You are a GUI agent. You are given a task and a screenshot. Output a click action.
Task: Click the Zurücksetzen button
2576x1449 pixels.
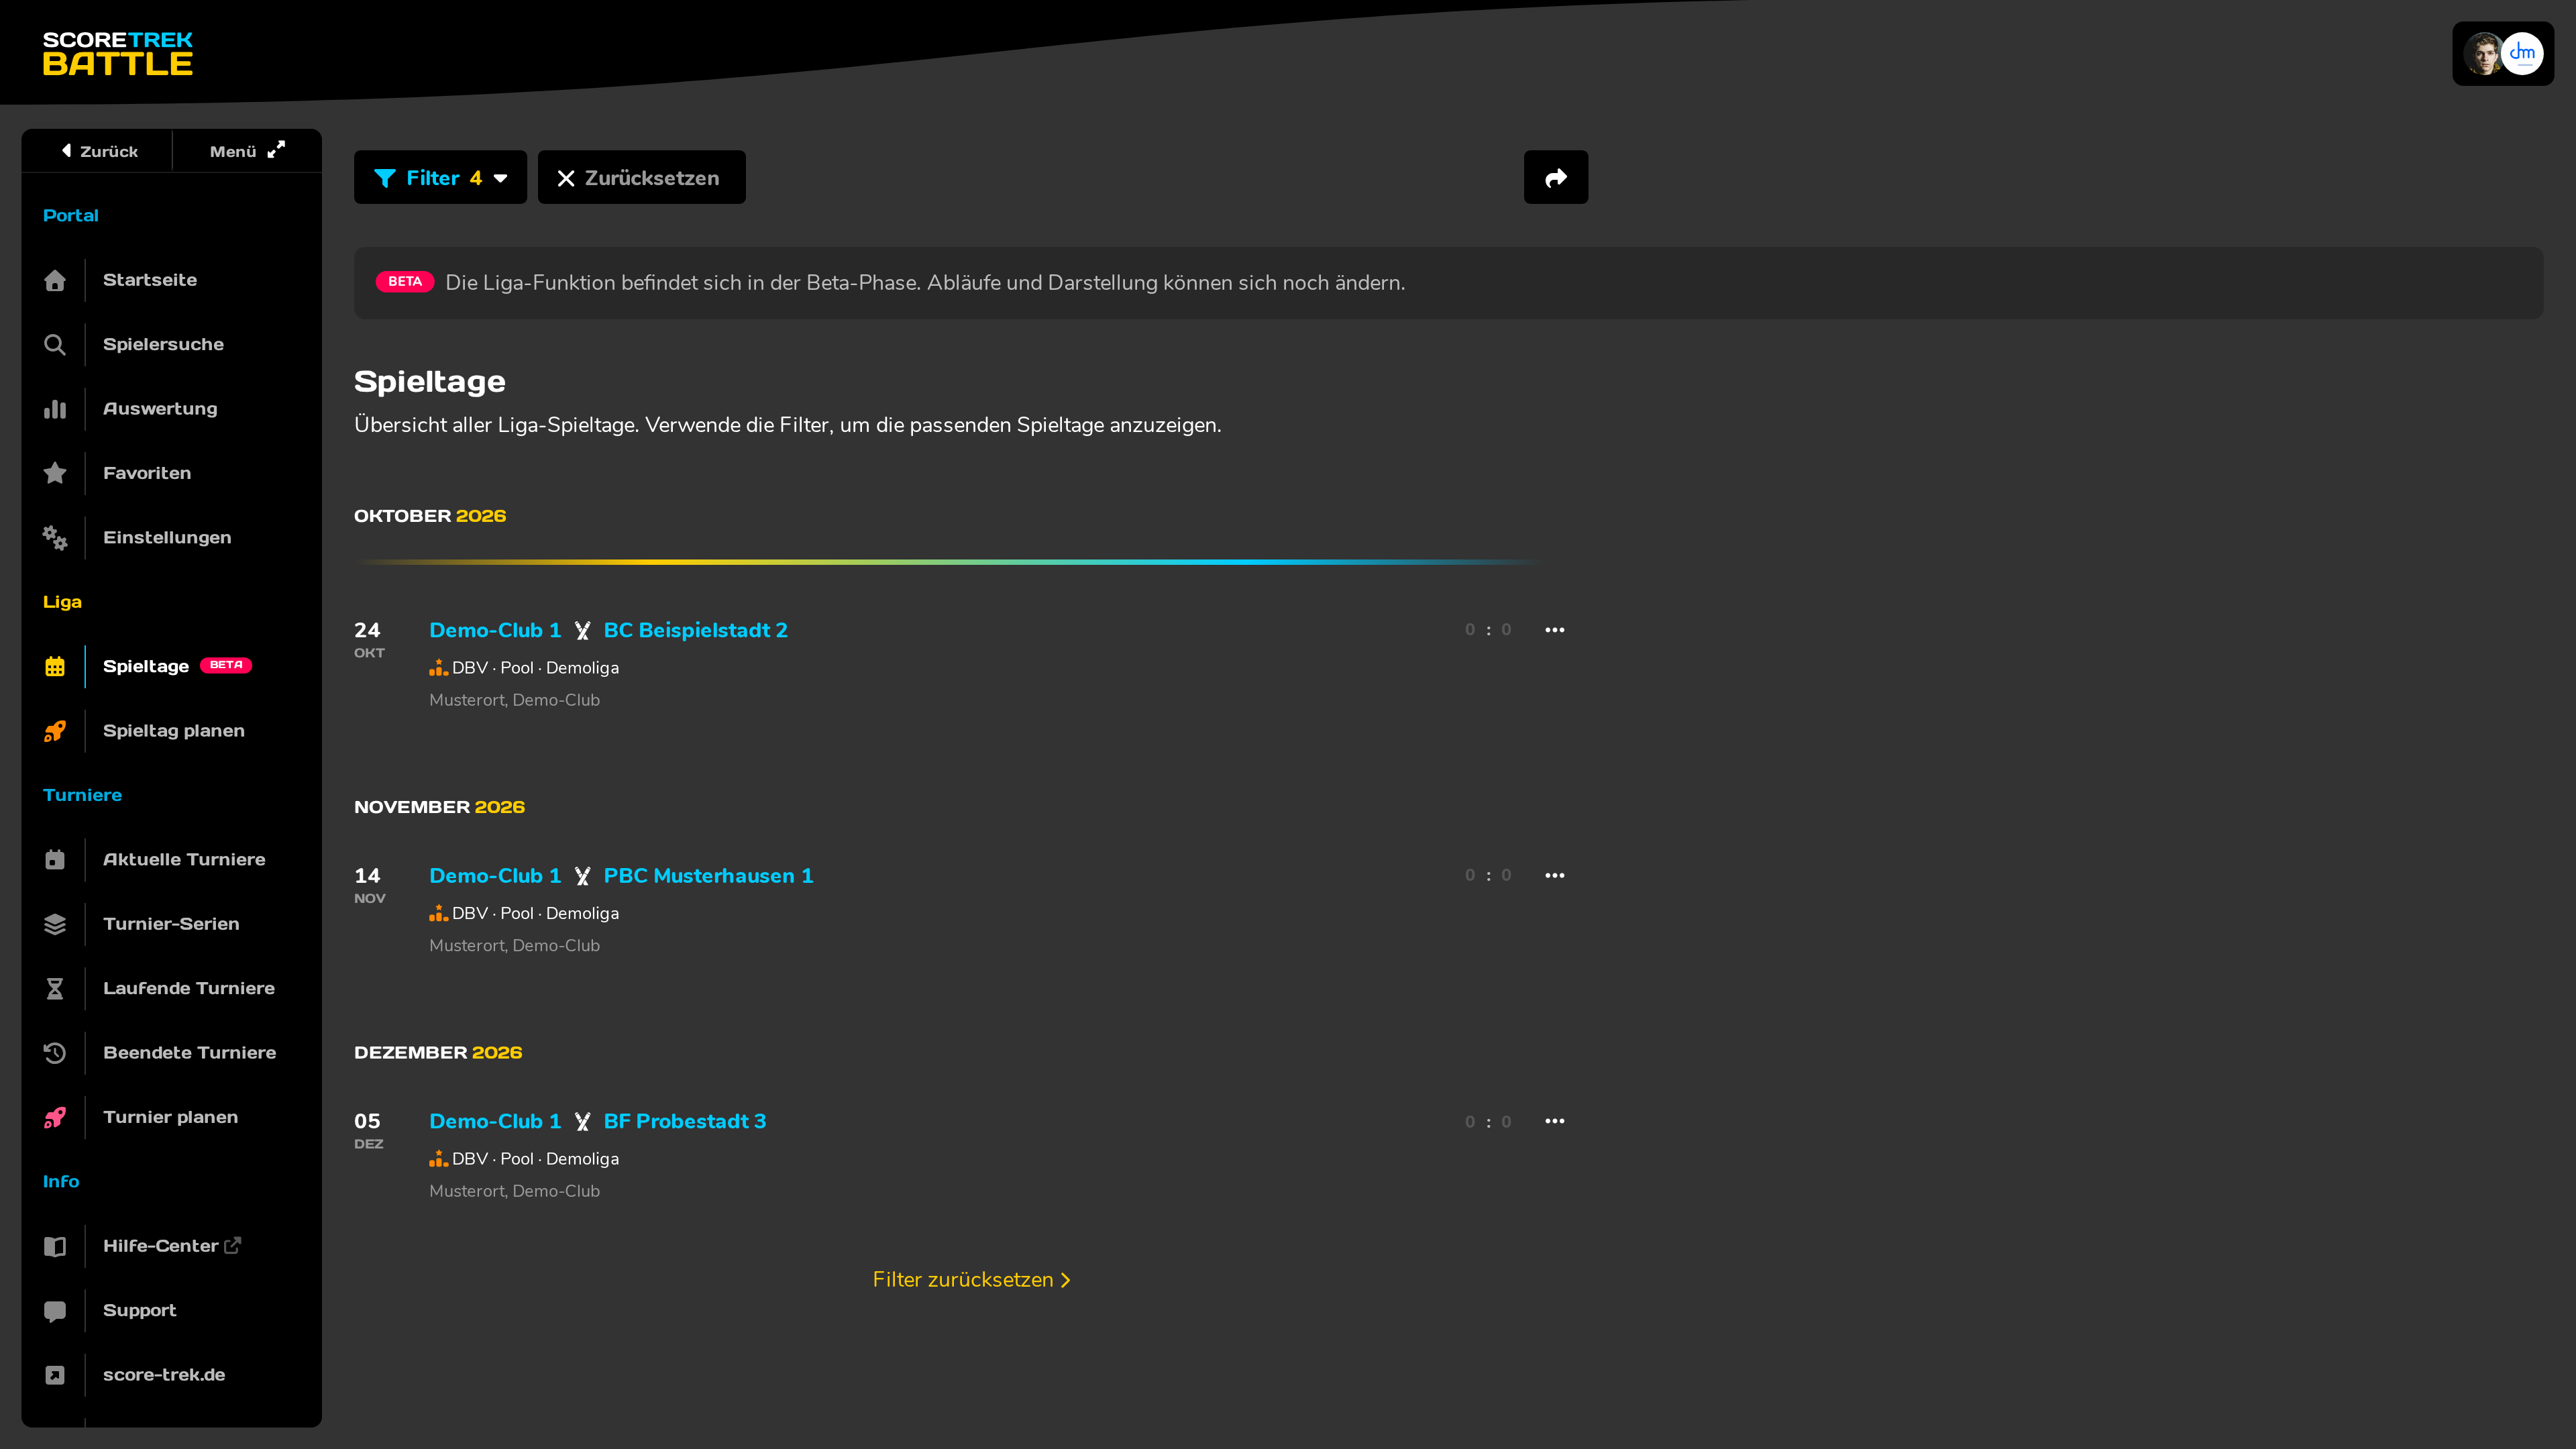[x=641, y=177]
